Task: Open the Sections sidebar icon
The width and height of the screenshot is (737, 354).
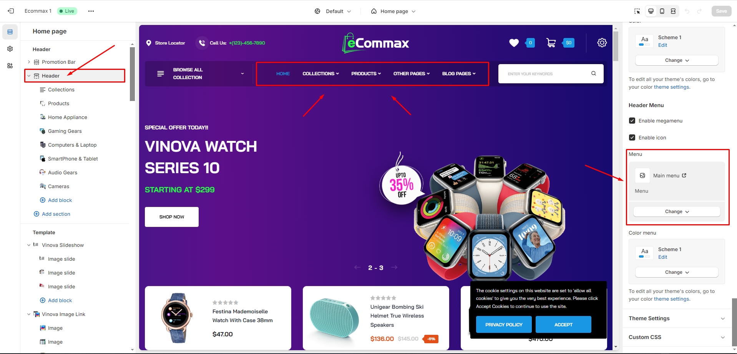Action: pyautogui.click(x=10, y=32)
